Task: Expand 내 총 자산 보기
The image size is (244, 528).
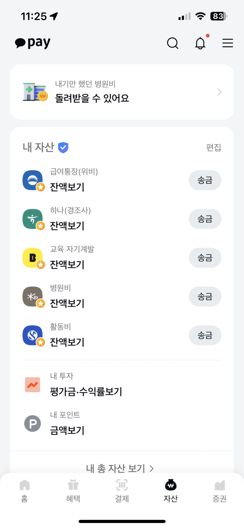Action: (120, 468)
